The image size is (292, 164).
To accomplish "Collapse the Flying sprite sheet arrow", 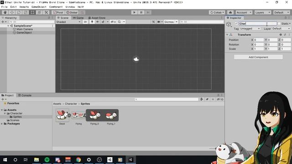I will click(x=85, y=115).
